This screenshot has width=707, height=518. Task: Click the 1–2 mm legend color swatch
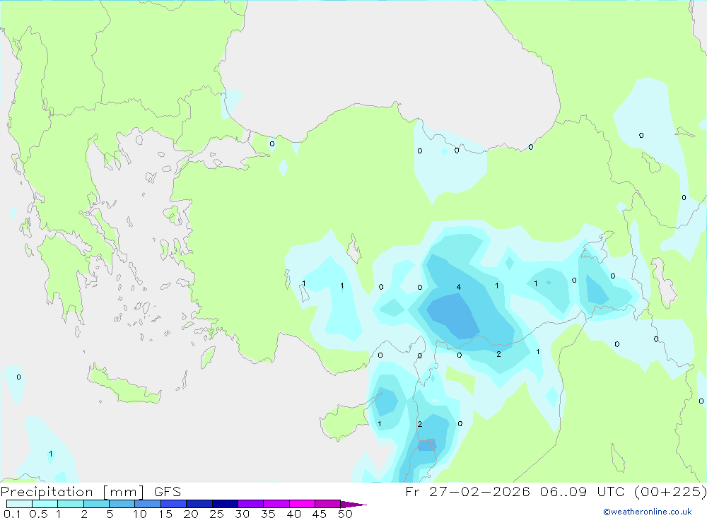click(71, 504)
